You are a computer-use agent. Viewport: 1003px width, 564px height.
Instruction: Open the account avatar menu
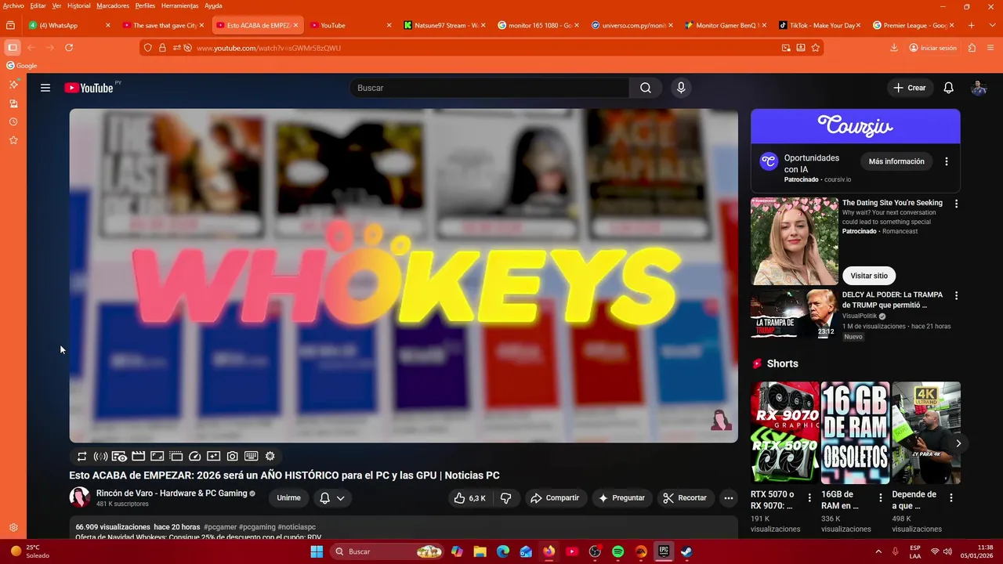979,88
